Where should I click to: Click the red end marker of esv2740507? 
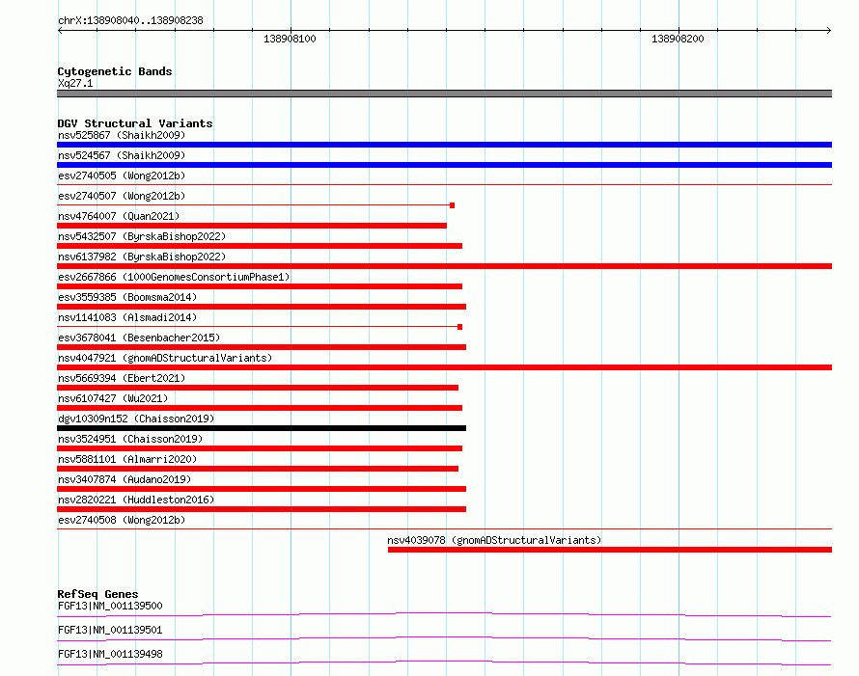[452, 205]
